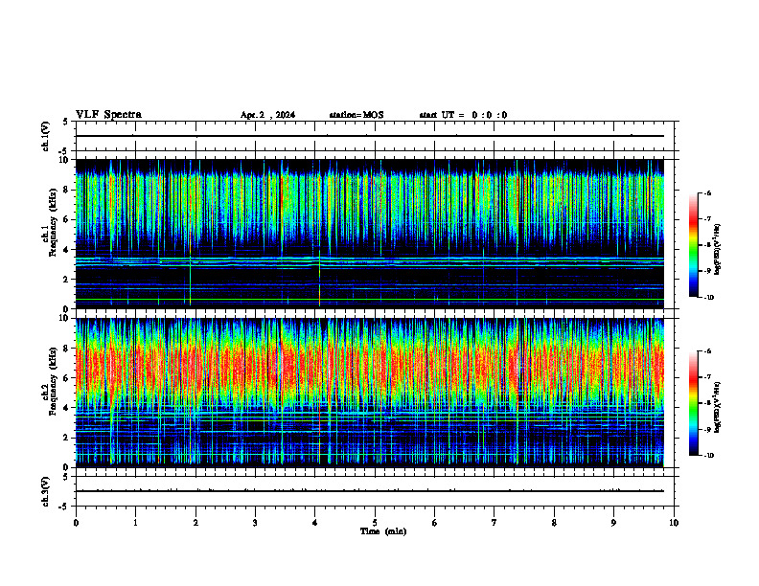Click the "-8" label on ch.1 color bar
Screen dimensions: 759x586
tap(707, 245)
